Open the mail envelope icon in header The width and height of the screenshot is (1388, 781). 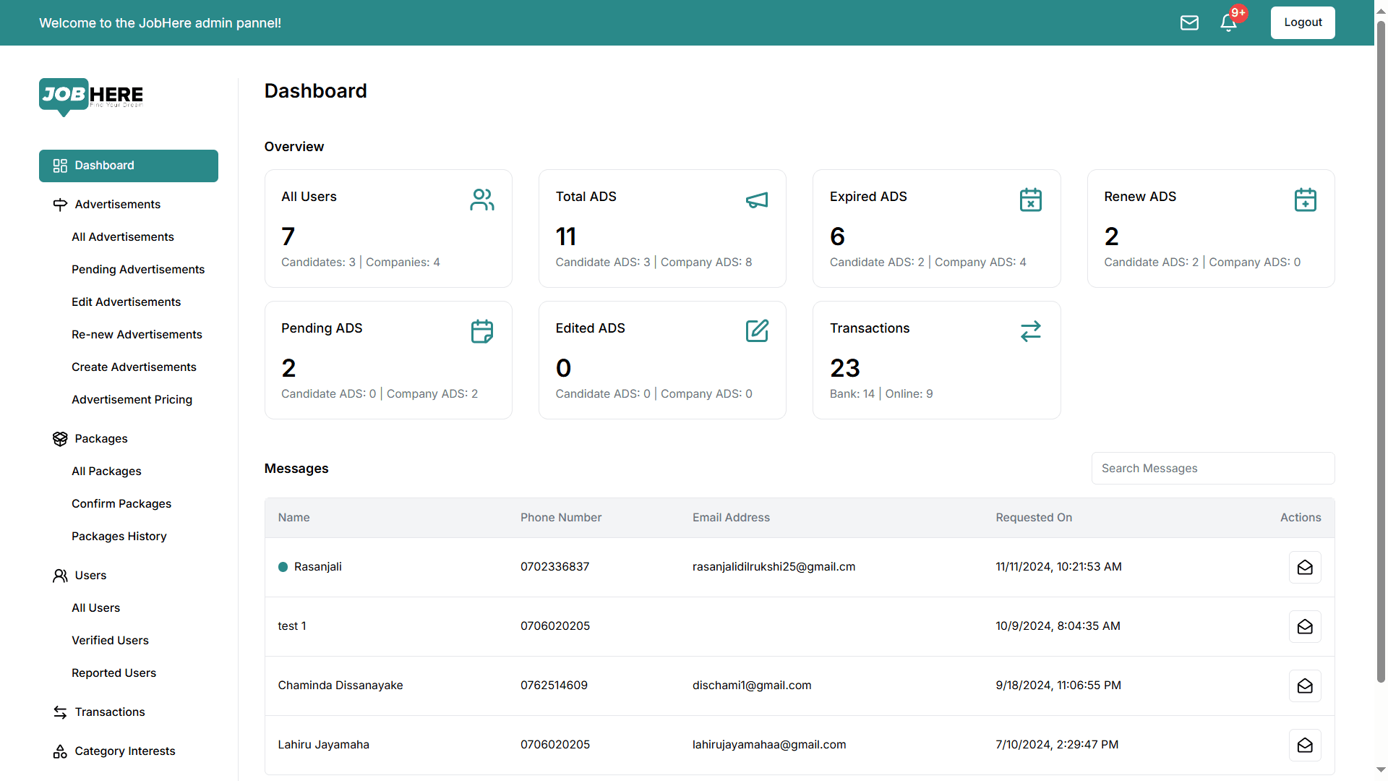click(1189, 23)
